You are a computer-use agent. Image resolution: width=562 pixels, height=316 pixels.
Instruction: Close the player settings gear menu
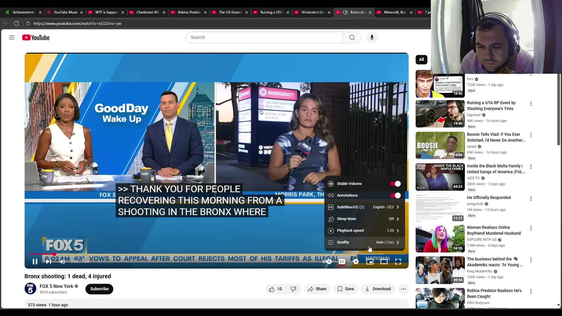coord(356,262)
